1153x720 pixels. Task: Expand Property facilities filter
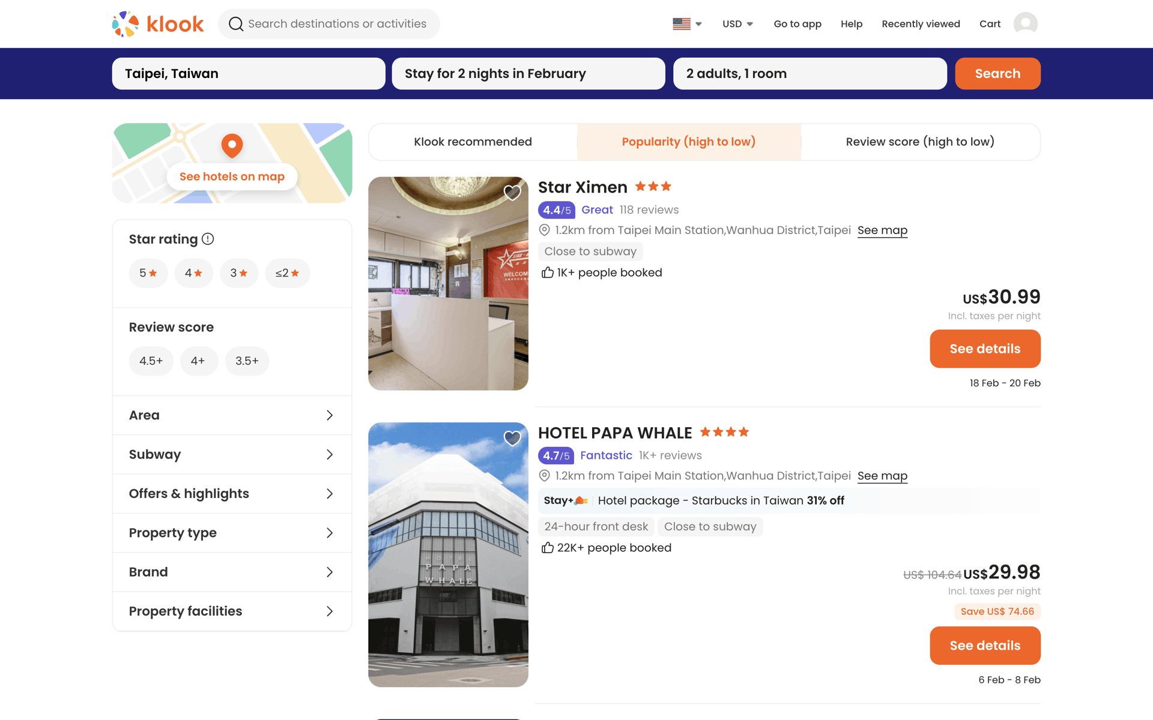tap(232, 611)
